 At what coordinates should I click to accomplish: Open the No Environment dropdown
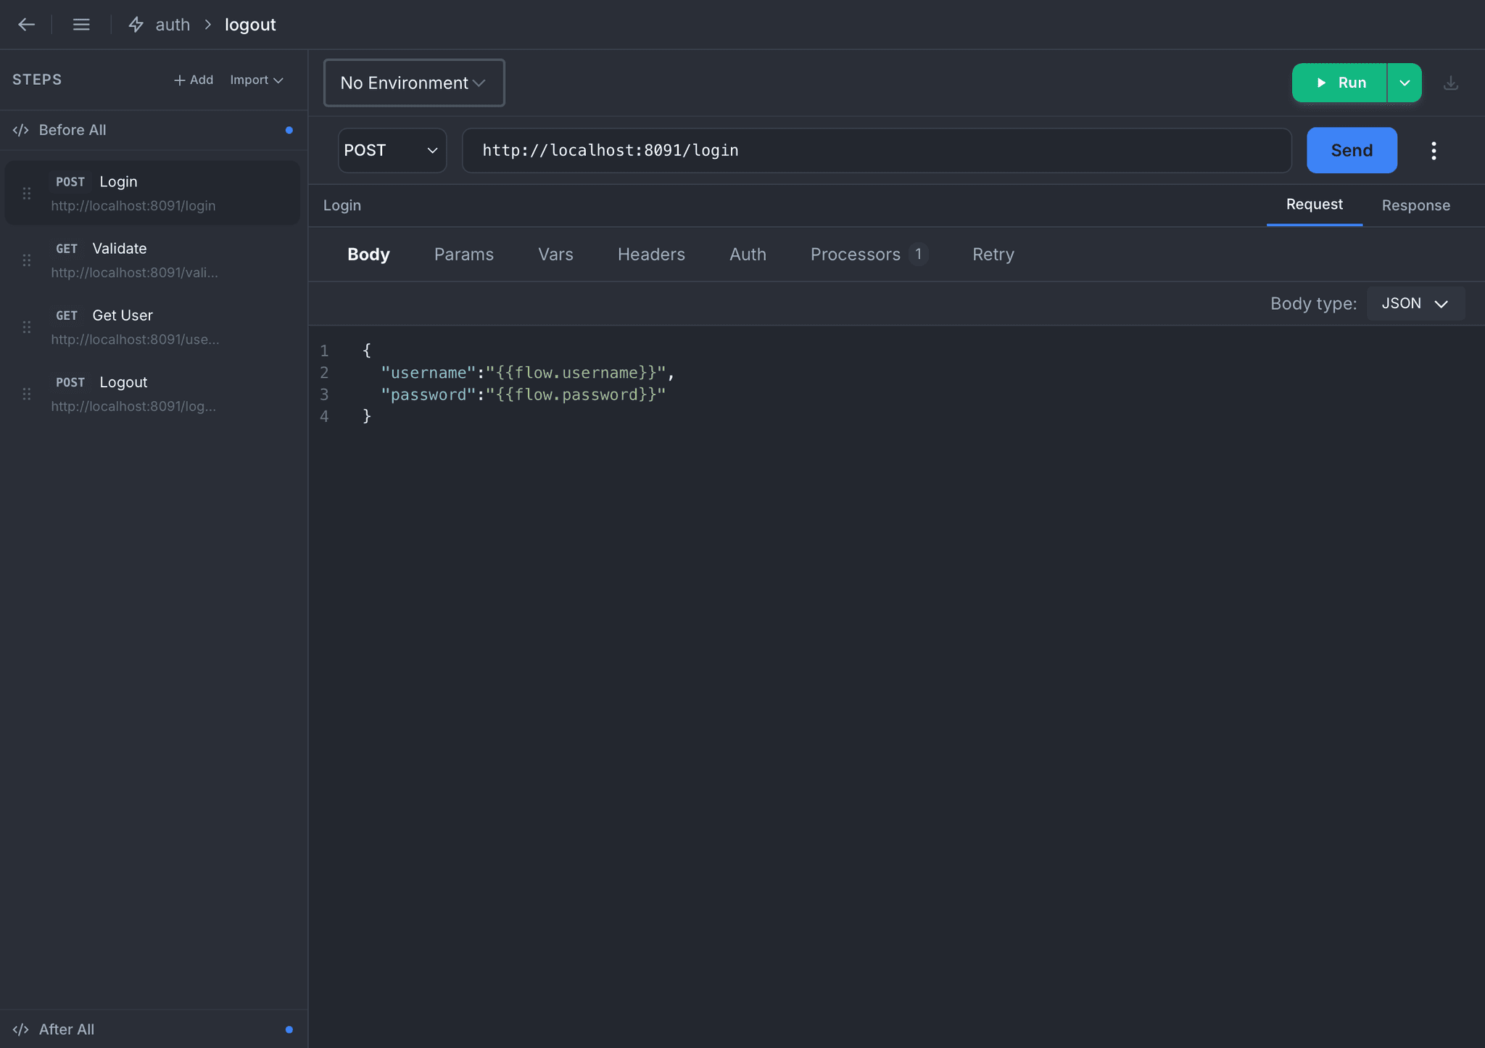[x=414, y=83]
